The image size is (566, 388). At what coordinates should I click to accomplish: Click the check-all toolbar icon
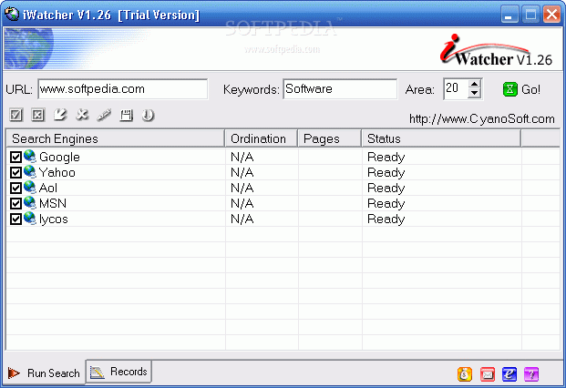(x=15, y=116)
